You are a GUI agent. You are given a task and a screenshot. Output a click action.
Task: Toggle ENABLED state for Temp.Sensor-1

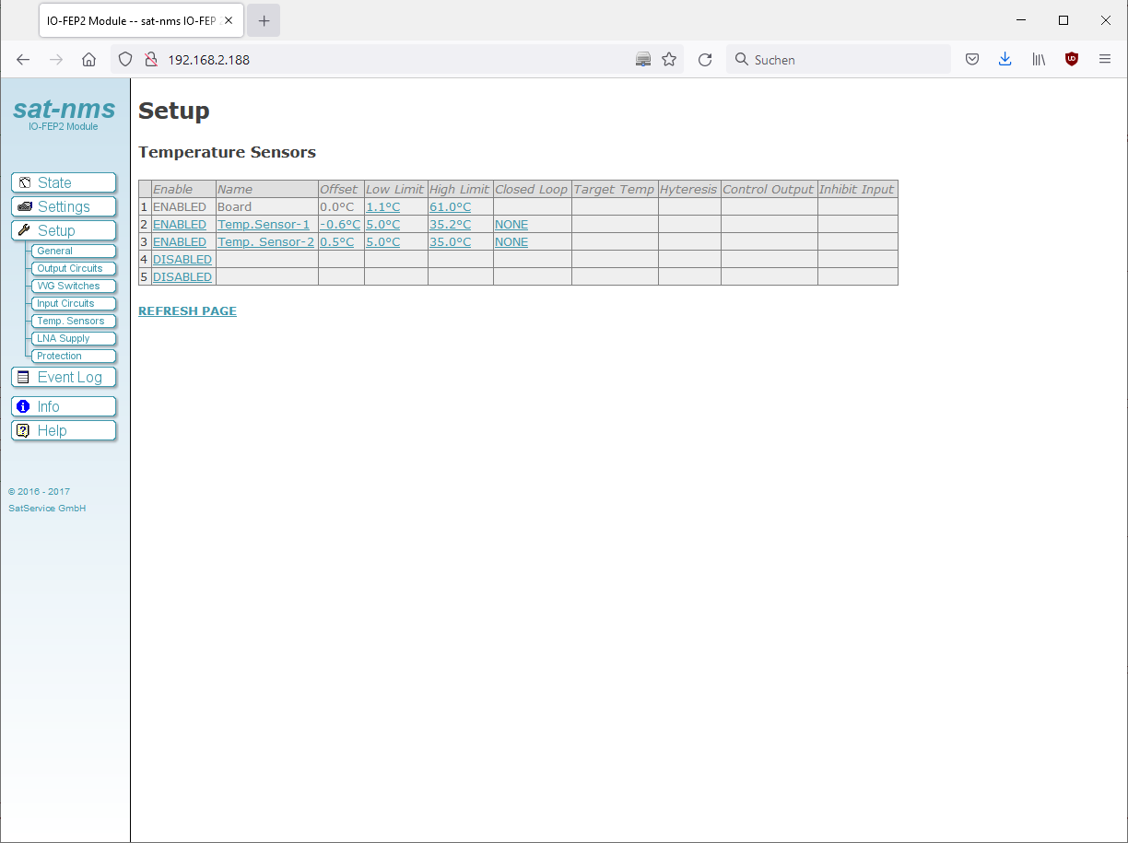coord(180,225)
